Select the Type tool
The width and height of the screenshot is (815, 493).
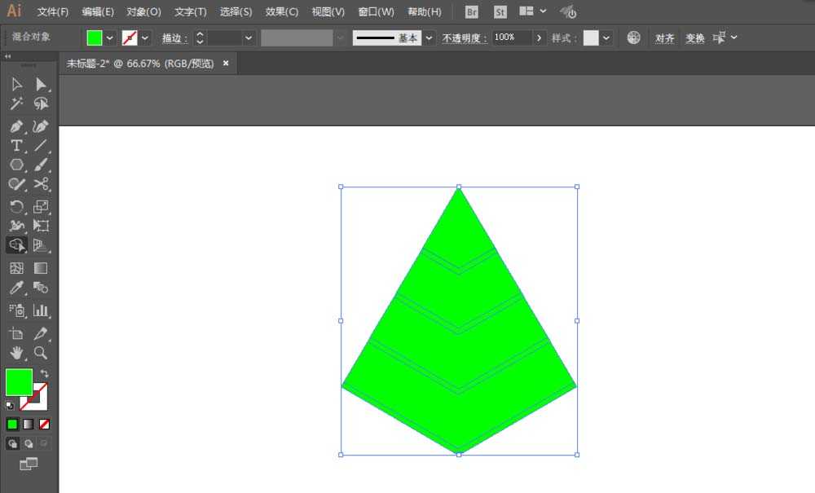pyautogui.click(x=16, y=146)
